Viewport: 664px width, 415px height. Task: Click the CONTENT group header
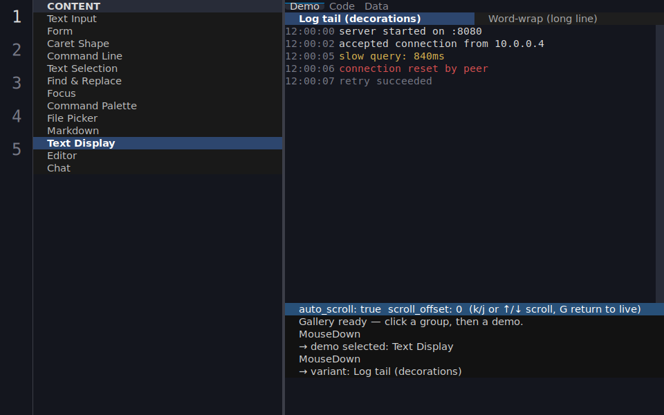(158, 6)
